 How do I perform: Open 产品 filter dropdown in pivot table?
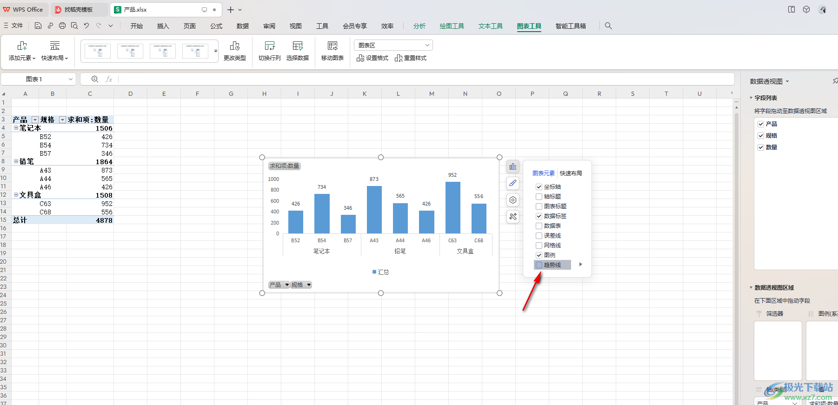click(35, 120)
